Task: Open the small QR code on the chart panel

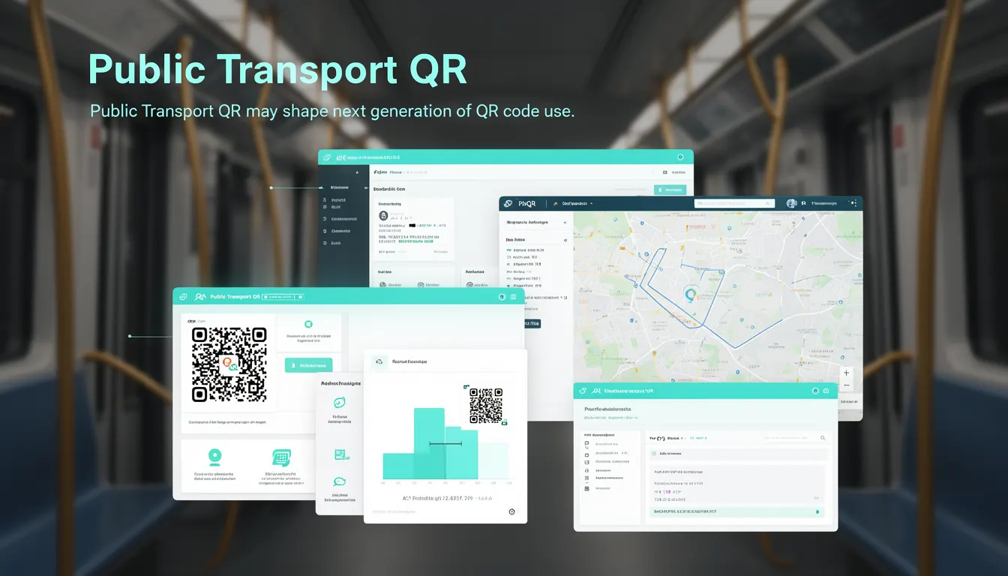Action: (x=486, y=406)
